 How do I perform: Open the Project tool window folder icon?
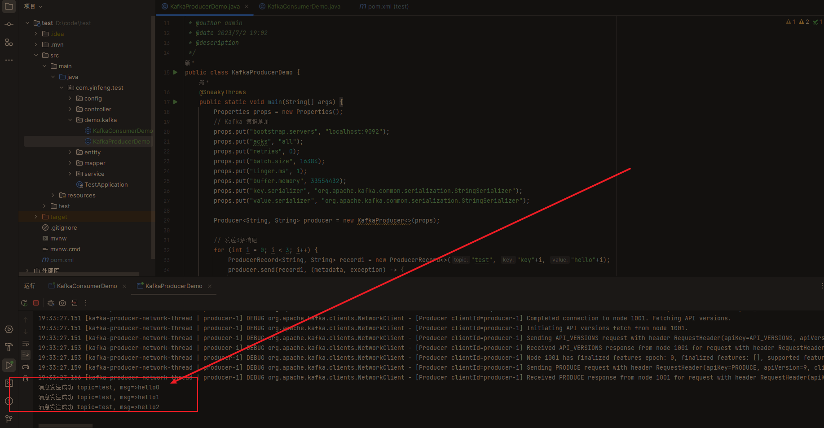[9, 6]
